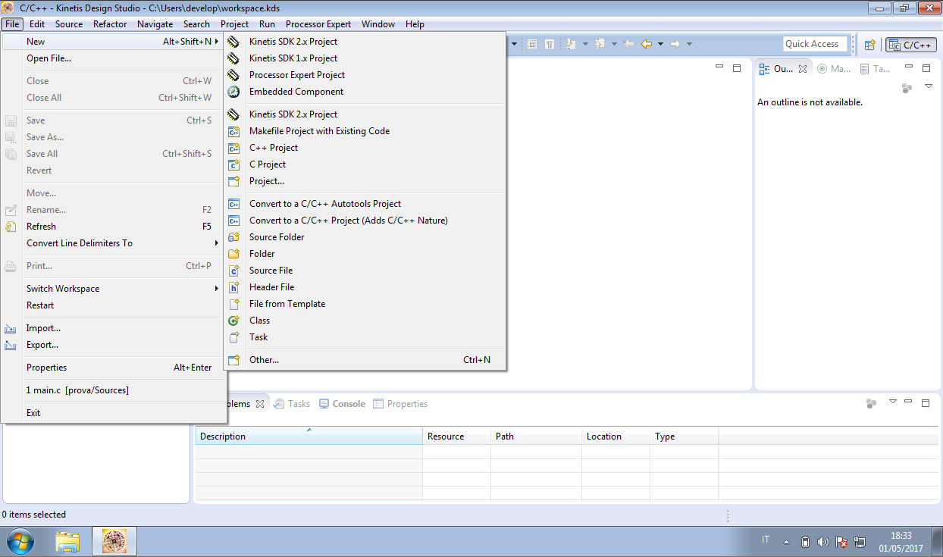Show hidden system tray icons

786,542
